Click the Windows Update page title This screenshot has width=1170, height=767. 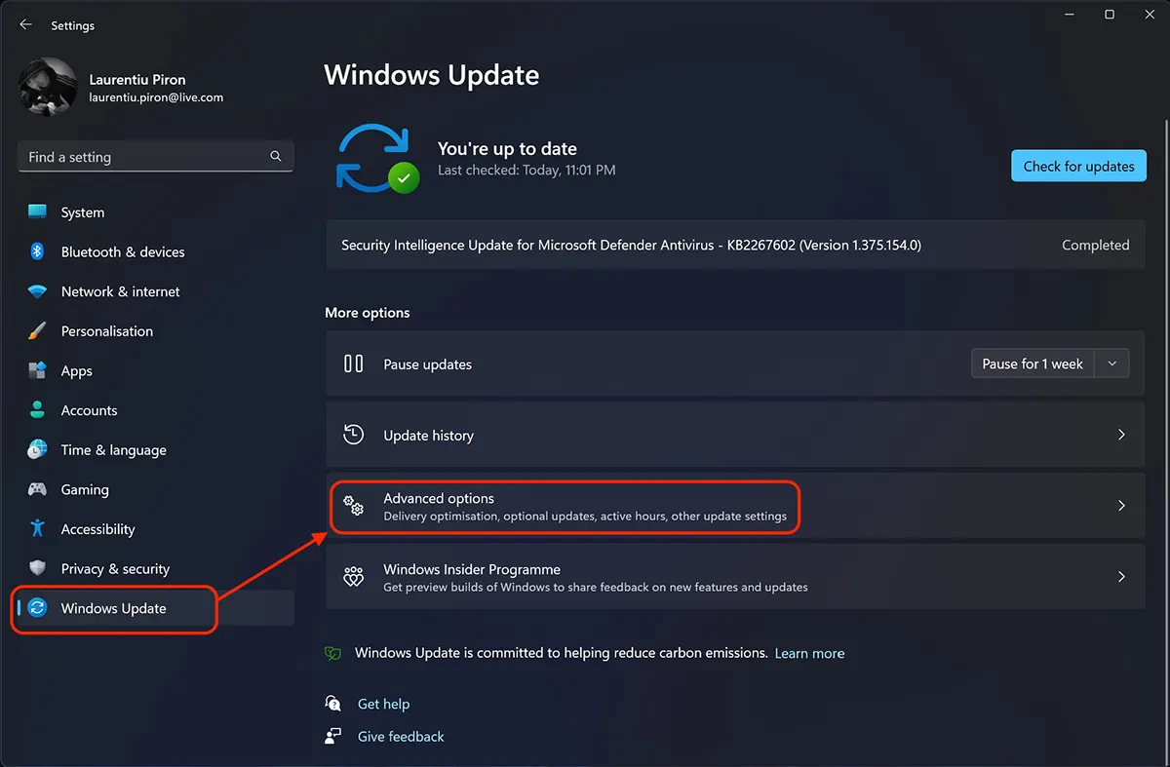(432, 76)
